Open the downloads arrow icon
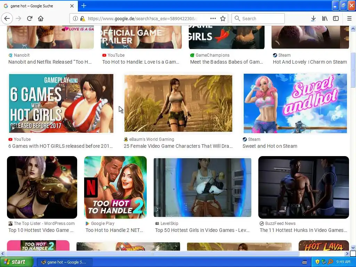This screenshot has height=267, width=356. tap(313, 18)
